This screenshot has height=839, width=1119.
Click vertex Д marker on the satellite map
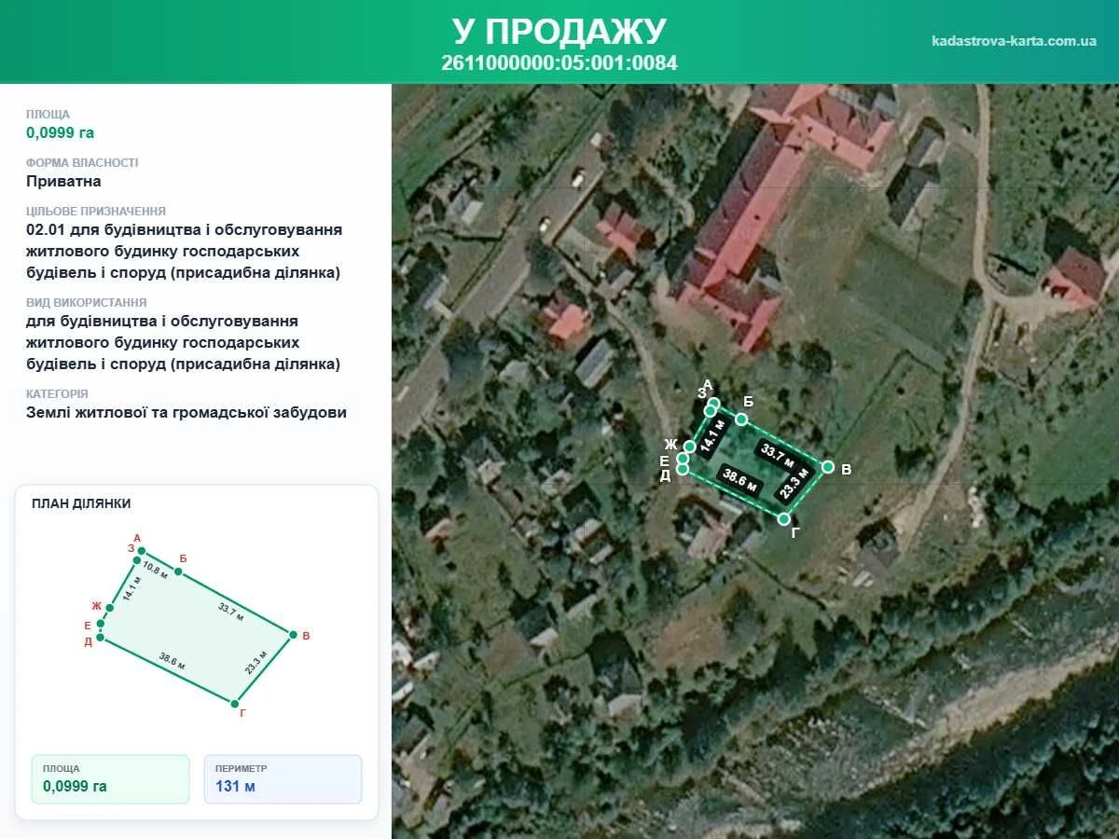click(x=683, y=469)
